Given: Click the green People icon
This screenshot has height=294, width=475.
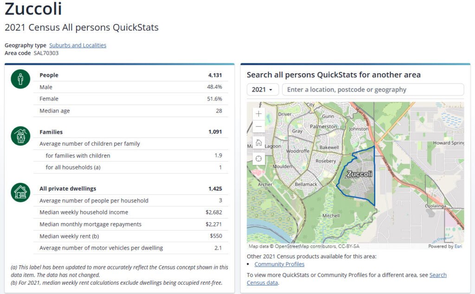Looking at the screenshot, I should click(20, 79).
